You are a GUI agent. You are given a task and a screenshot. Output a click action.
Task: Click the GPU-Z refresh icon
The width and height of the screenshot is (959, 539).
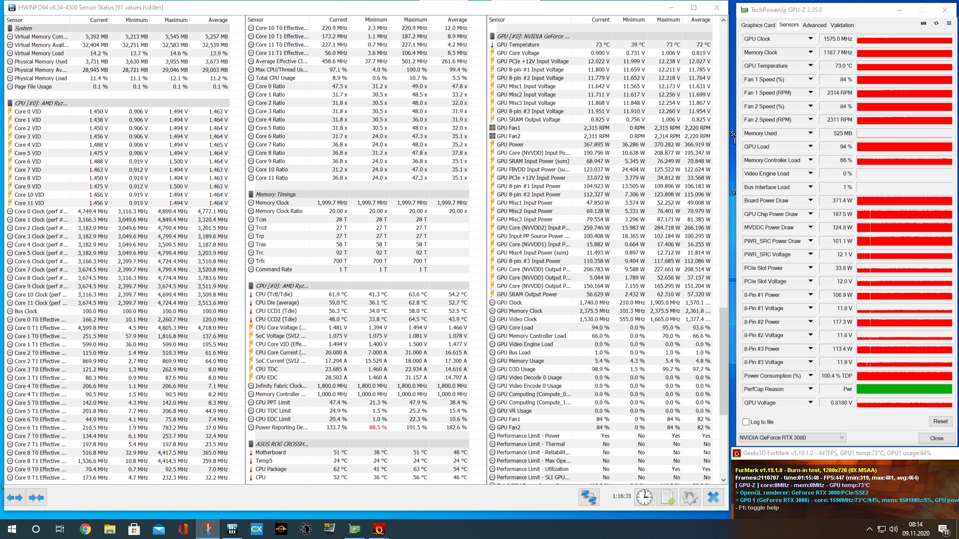point(936,23)
